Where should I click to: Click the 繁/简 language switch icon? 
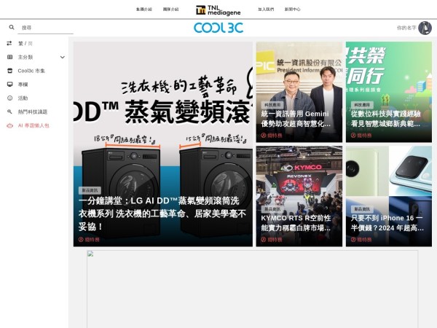pyautogui.click(x=9, y=43)
